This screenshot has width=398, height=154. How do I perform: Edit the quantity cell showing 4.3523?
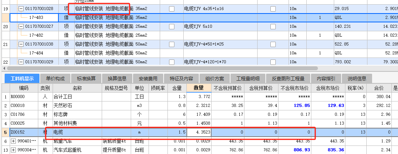(199, 132)
